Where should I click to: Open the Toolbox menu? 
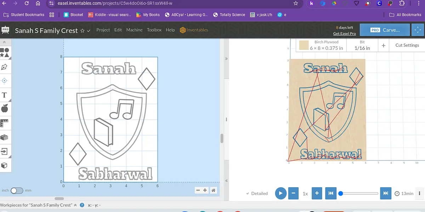[154, 30]
